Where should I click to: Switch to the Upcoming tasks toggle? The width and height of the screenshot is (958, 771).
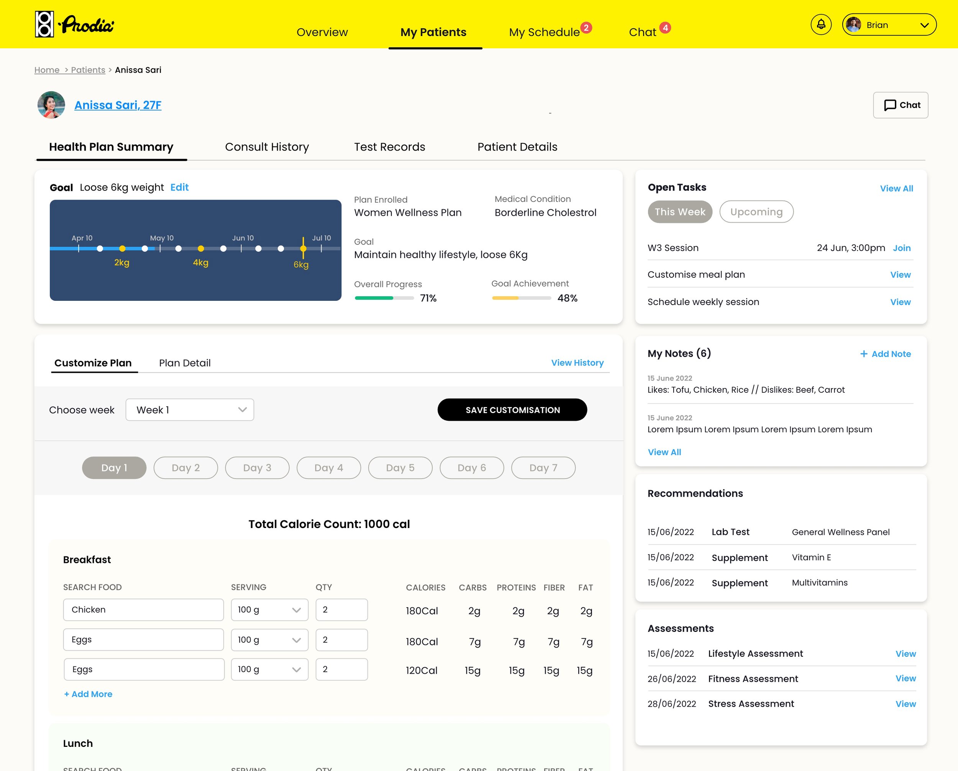point(756,212)
